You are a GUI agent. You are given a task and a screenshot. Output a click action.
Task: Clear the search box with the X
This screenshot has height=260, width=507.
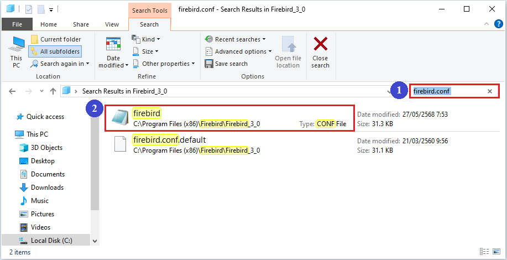coord(490,91)
